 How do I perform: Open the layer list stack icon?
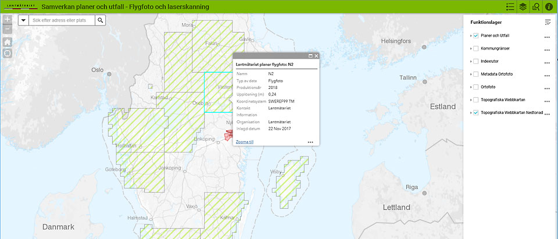tap(523, 7)
